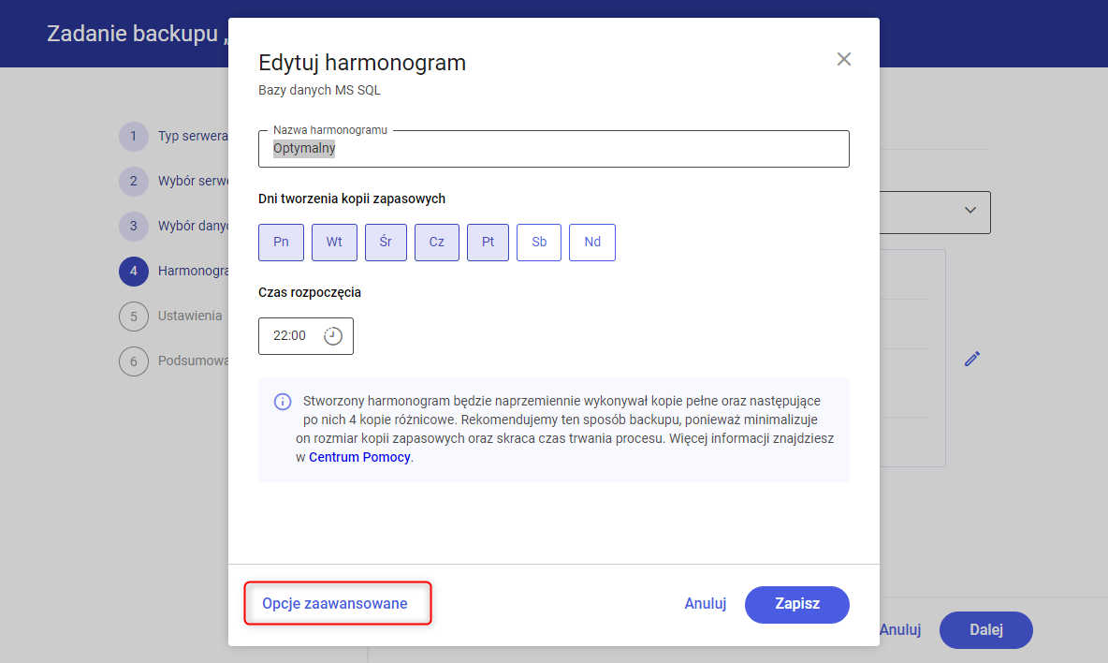
Task: Toggle the Pn day button
Action: 282,243
